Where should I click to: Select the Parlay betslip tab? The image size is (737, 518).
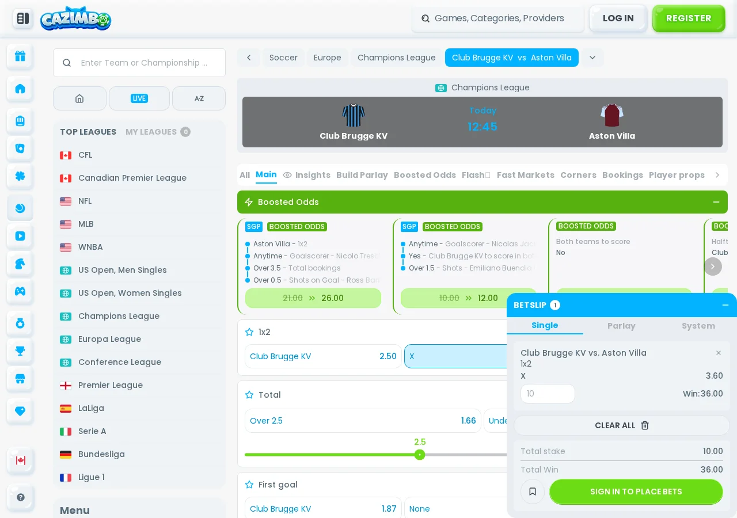[x=621, y=326]
